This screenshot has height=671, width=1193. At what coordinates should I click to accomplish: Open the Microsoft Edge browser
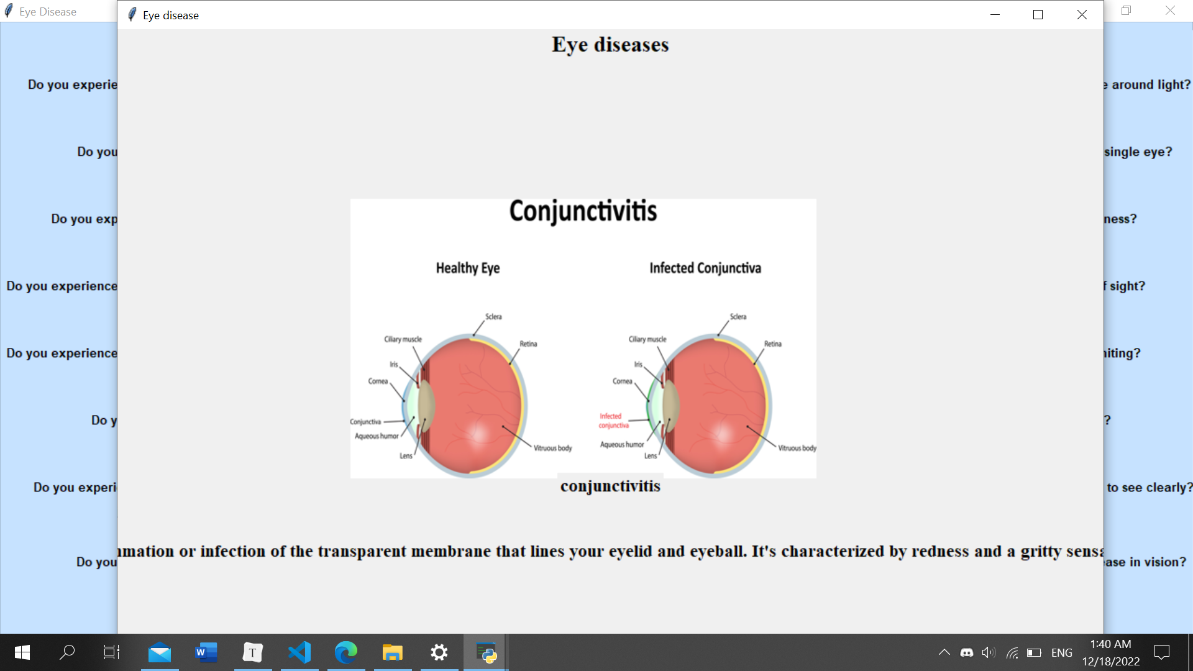coord(346,652)
